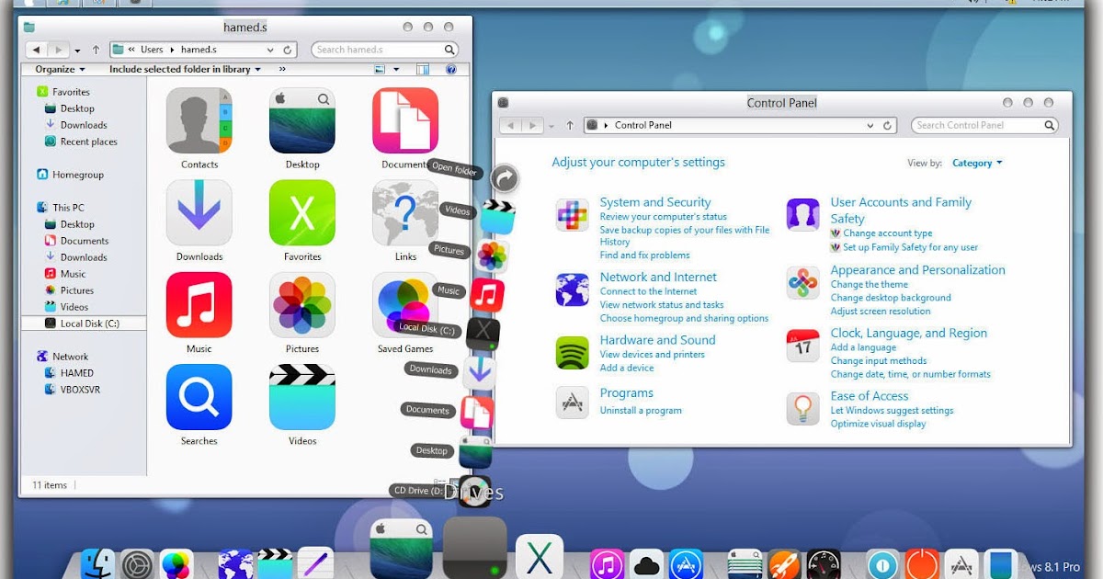Open the Contacts app icon
The height and width of the screenshot is (579, 1103).
(x=198, y=121)
